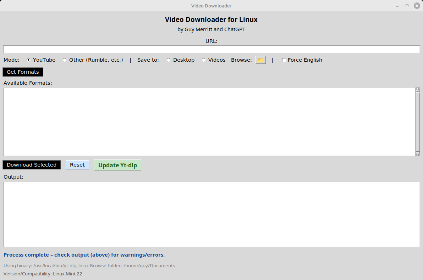
Task: Click the 'Video Downloader' title bar text
Action: (211, 6)
